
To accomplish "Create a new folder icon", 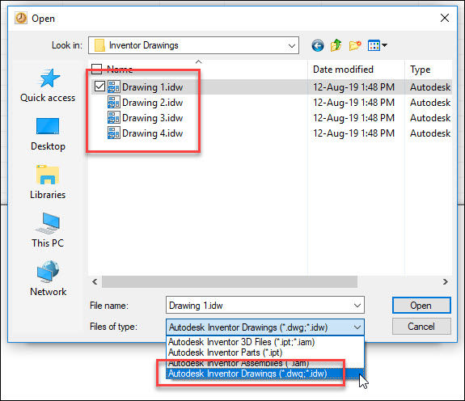I will pyautogui.click(x=355, y=45).
